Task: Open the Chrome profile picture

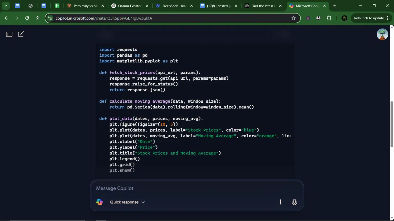Action: 344,18
